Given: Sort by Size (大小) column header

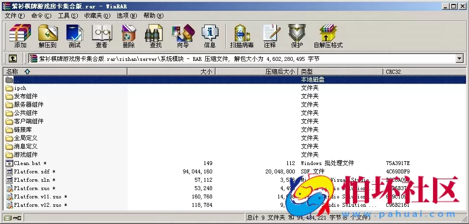Looking at the screenshot, I should pyautogui.click(x=171, y=72).
